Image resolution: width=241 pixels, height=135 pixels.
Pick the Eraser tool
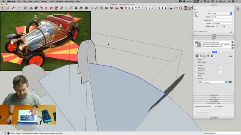[8, 8]
